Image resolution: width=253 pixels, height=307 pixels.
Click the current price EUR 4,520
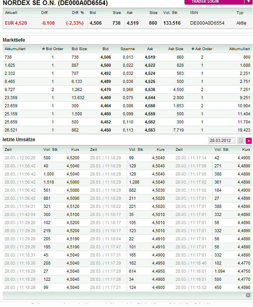[16, 23]
